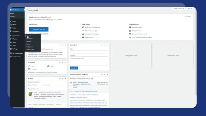Click the Dashboard gauge icon
Screen dimensions: 206x116
tap(11, 10)
